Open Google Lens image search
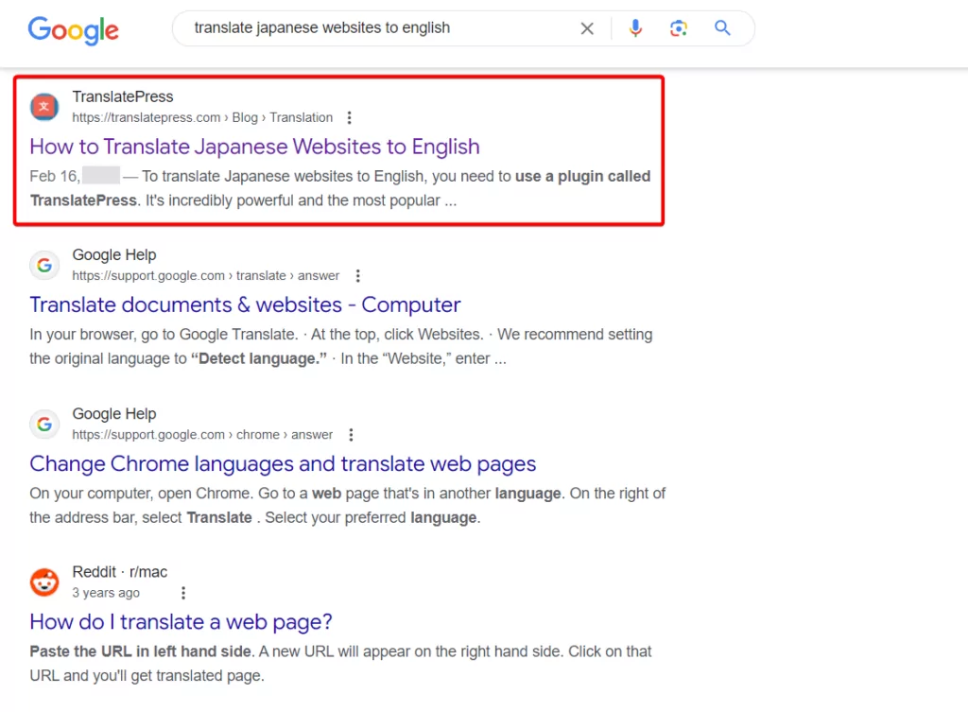This screenshot has width=968, height=712. tap(679, 28)
